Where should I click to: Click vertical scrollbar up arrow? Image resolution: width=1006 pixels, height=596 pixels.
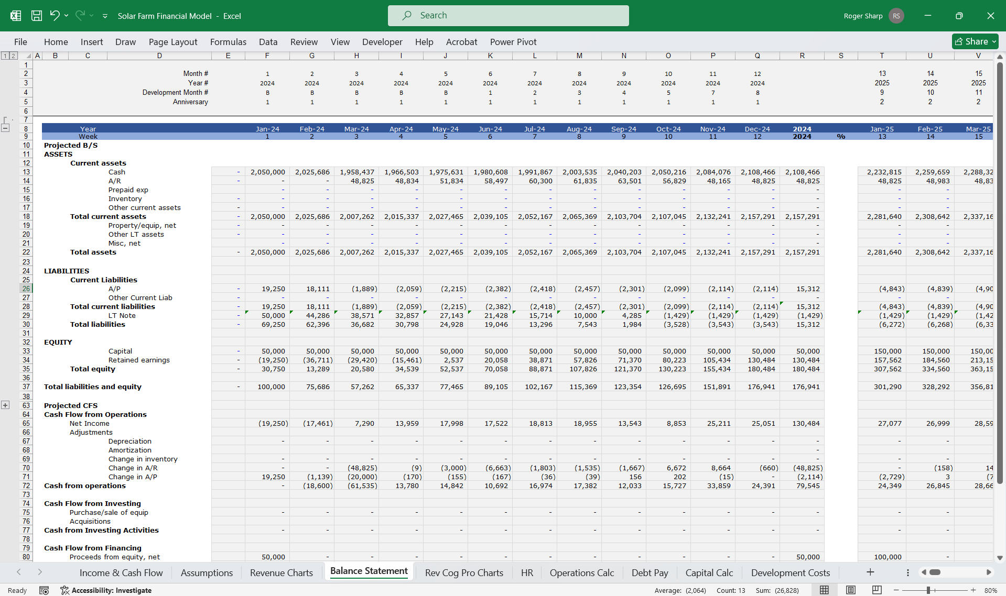[x=1000, y=57]
